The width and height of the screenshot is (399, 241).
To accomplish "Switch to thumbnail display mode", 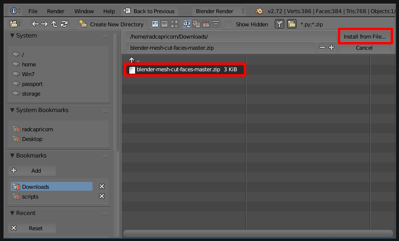I will tap(174, 24).
